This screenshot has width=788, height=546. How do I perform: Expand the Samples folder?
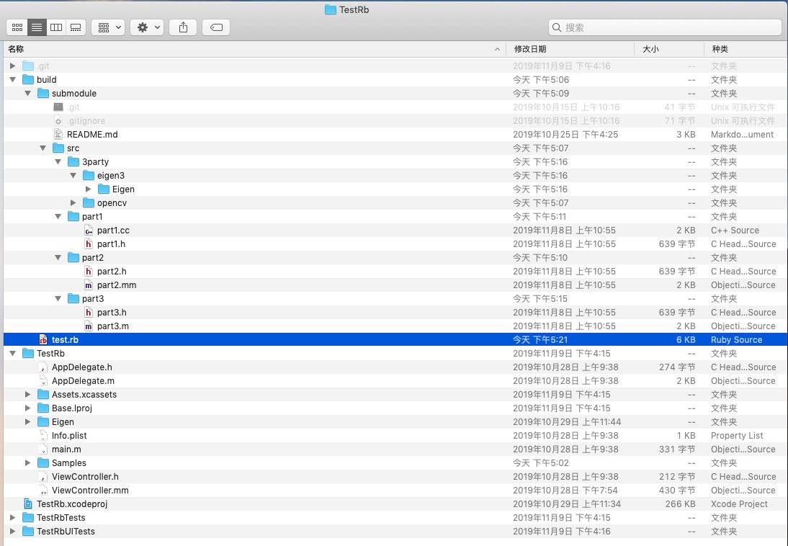coord(27,463)
